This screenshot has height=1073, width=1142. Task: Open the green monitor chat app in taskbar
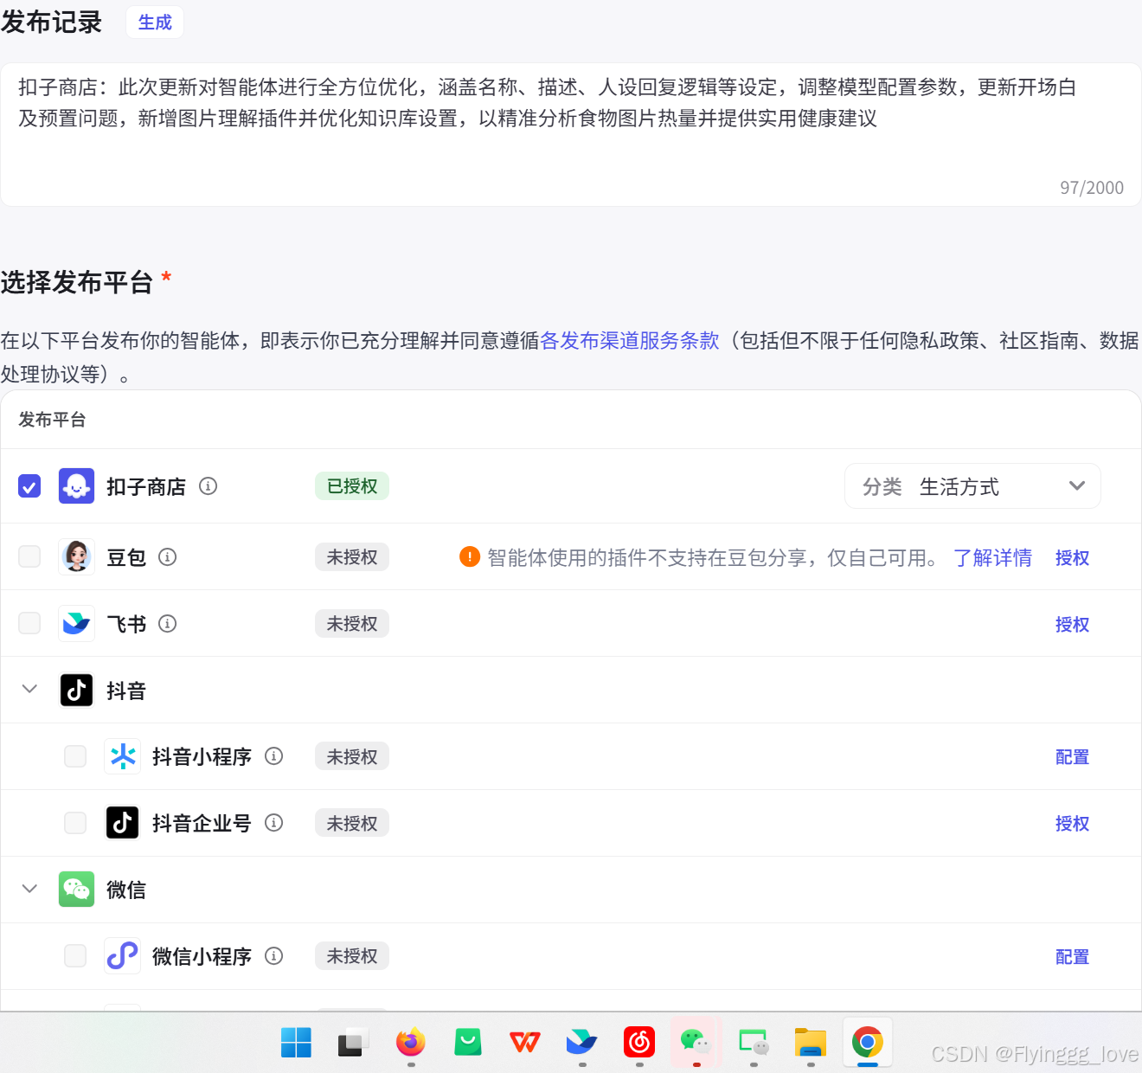click(754, 1043)
